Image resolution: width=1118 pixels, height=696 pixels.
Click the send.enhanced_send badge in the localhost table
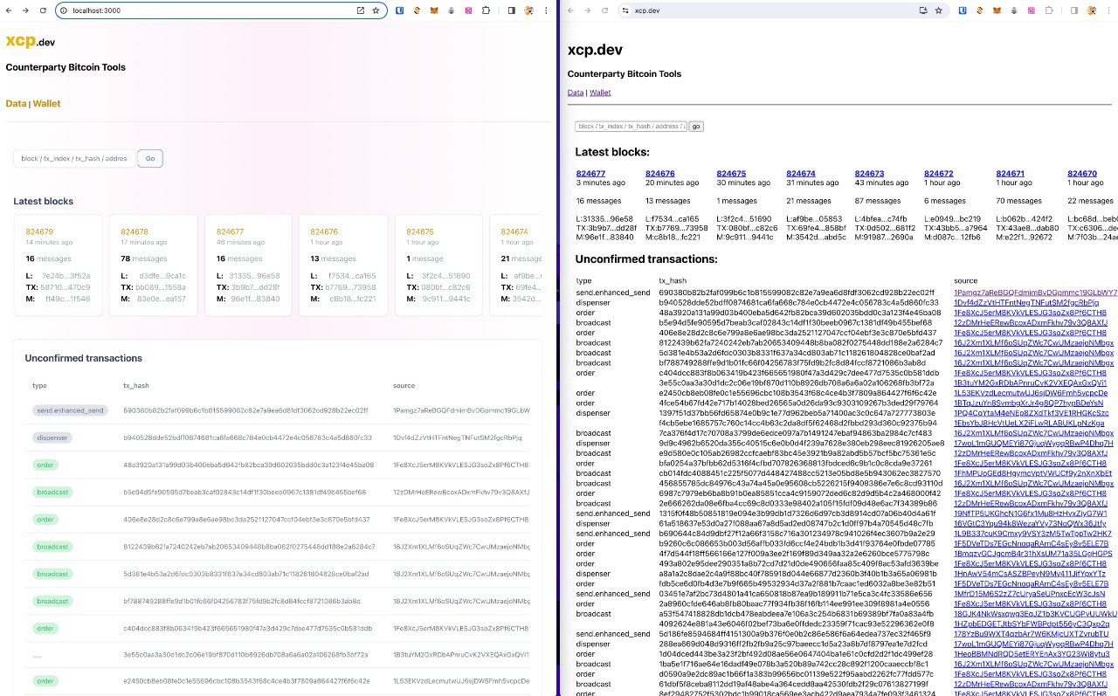pos(69,410)
